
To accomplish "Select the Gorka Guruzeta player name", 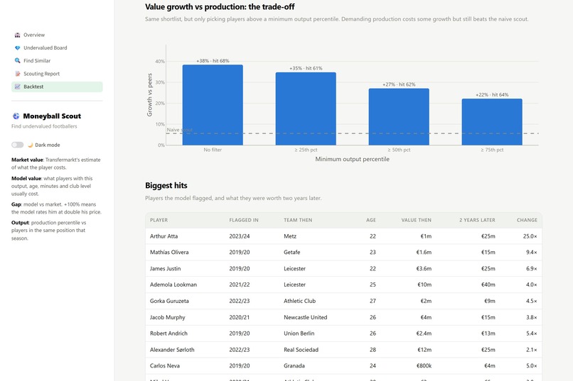I will click(x=169, y=301).
